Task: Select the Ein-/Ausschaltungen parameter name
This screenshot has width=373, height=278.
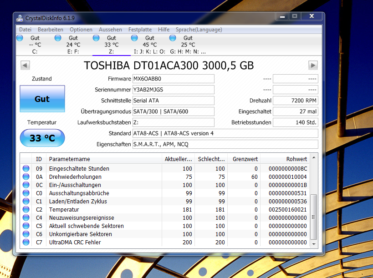Action: [x=75, y=185]
